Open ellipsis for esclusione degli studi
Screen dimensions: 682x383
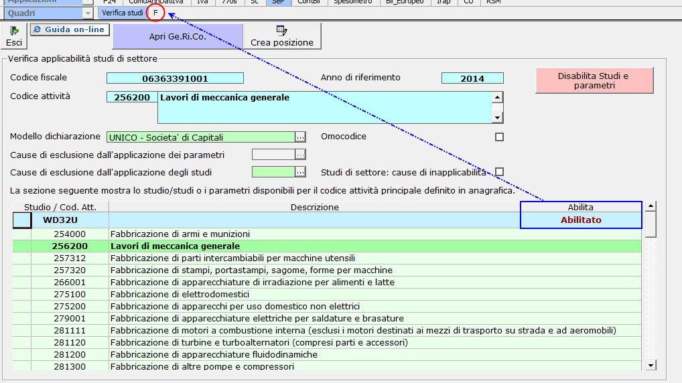pos(300,171)
